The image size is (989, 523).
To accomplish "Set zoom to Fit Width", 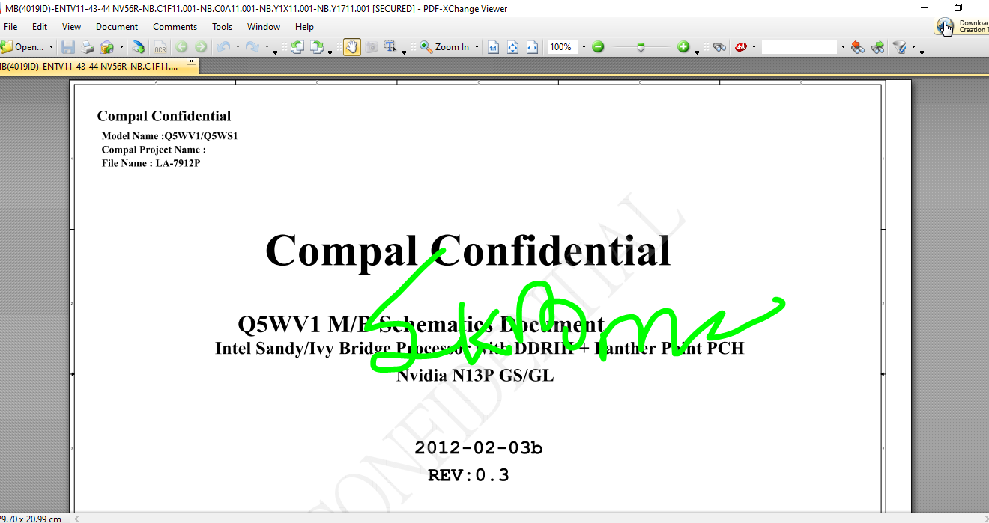I will coord(533,47).
